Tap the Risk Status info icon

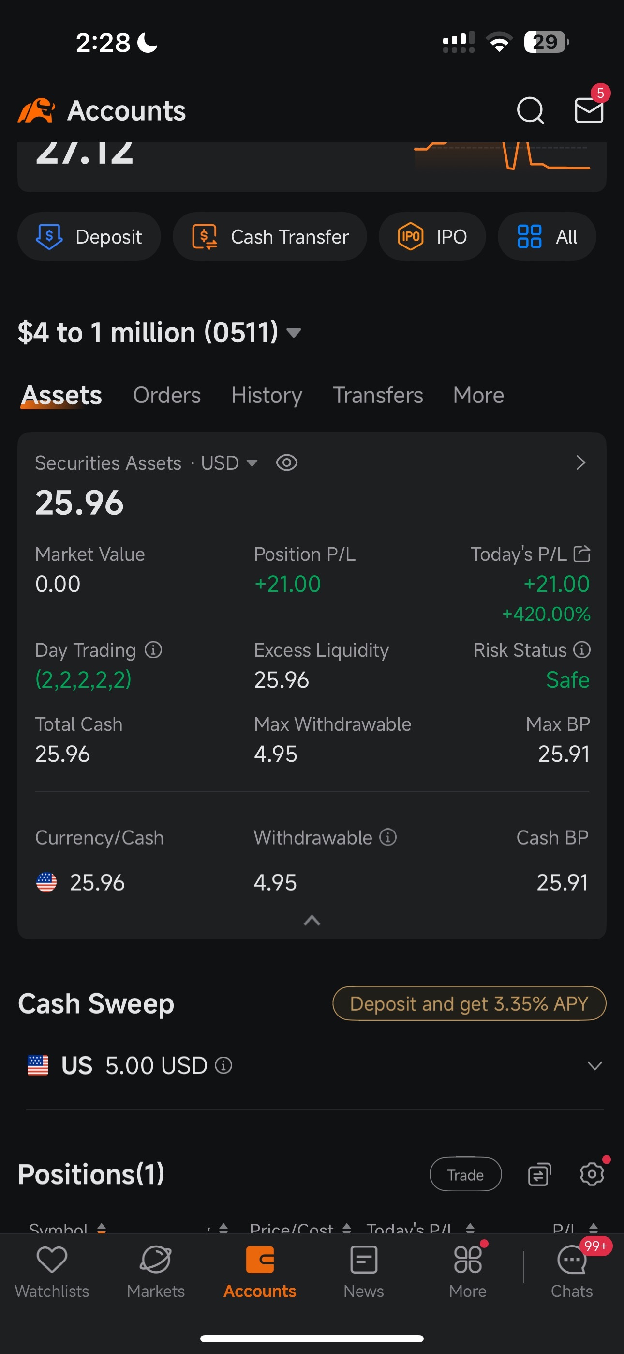coord(582,650)
